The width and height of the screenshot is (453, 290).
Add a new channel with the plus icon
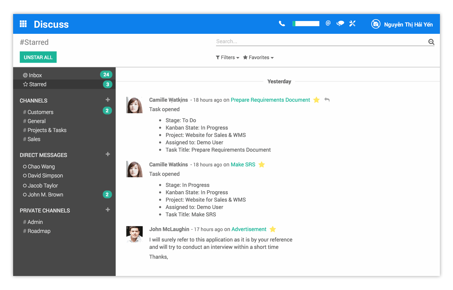click(x=108, y=100)
